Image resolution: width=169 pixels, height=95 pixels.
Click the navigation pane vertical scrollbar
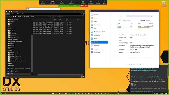(x=32, y=54)
